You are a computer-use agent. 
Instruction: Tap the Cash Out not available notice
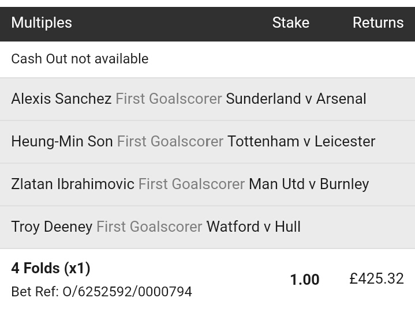(x=80, y=59)
